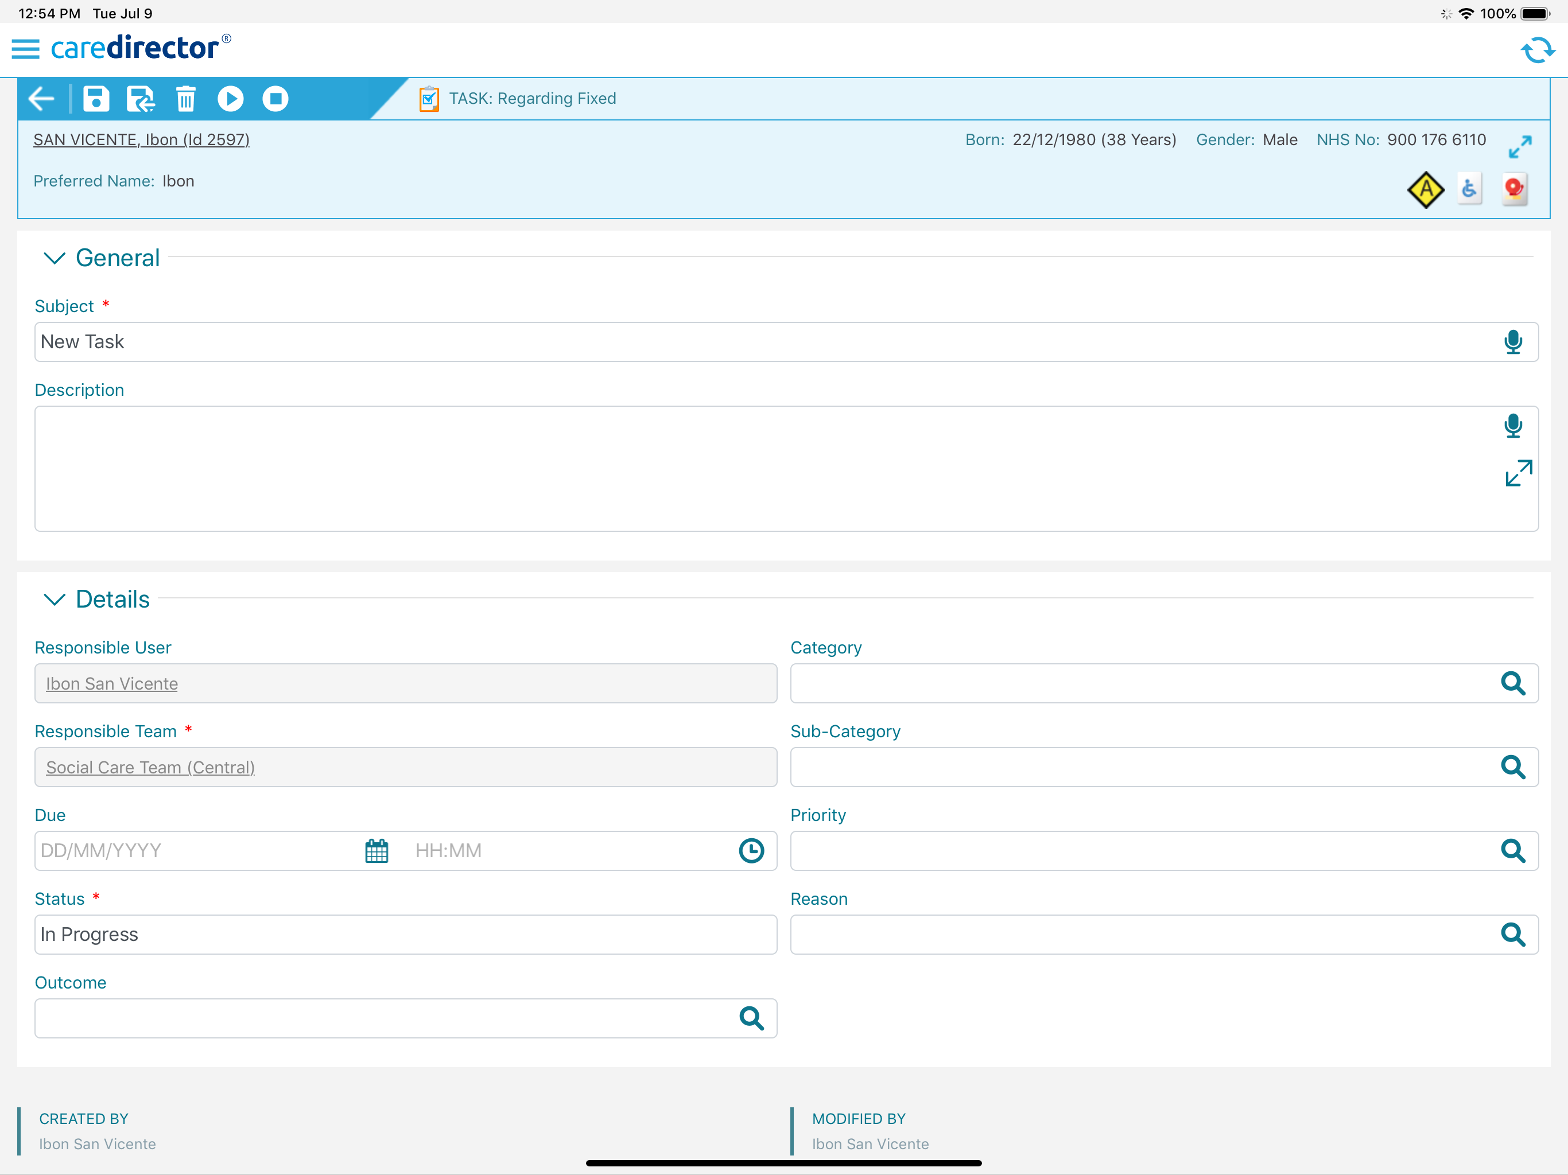Tap the 12:54 PM clock
The image size is (1568, 1175).
tap(49, 13)
